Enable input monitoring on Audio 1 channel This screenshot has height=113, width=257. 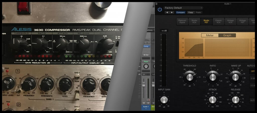coord(147,100)
